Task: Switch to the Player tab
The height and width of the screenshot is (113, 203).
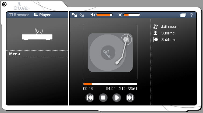Action: [42, 15]
